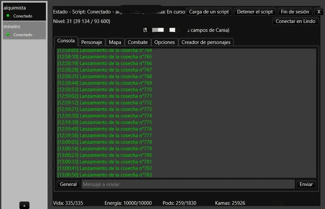The width and height of the screenshot is (325, 209).
Task: Select console line for cosecha n°766
Action: (x=105, y=63)
